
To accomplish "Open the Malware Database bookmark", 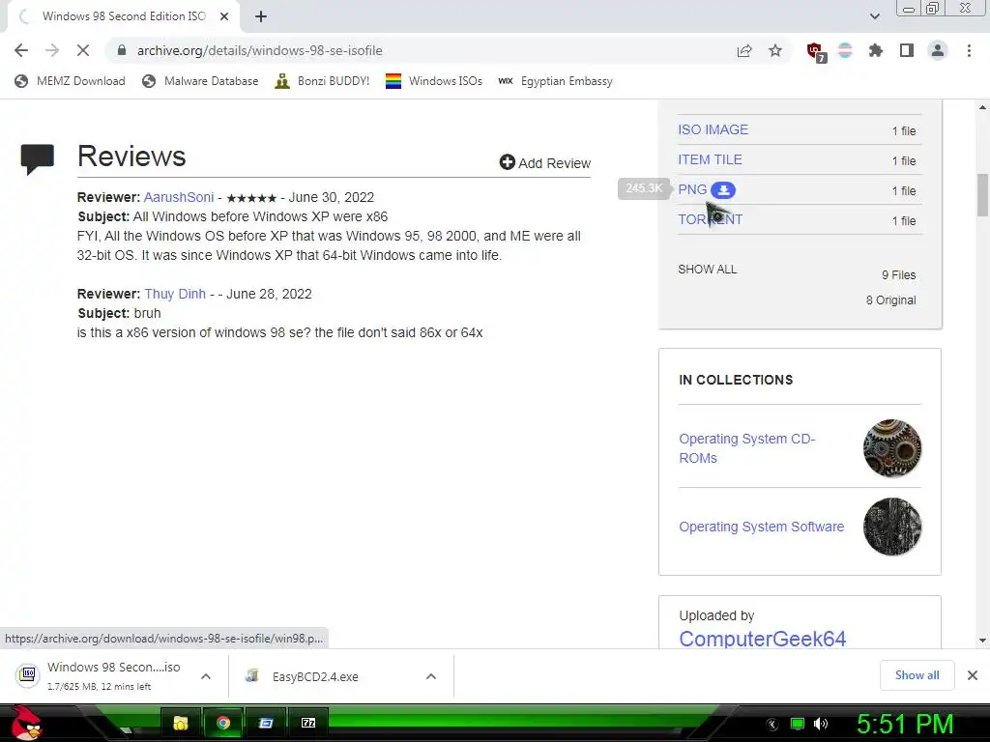I will tap(200, 81).
